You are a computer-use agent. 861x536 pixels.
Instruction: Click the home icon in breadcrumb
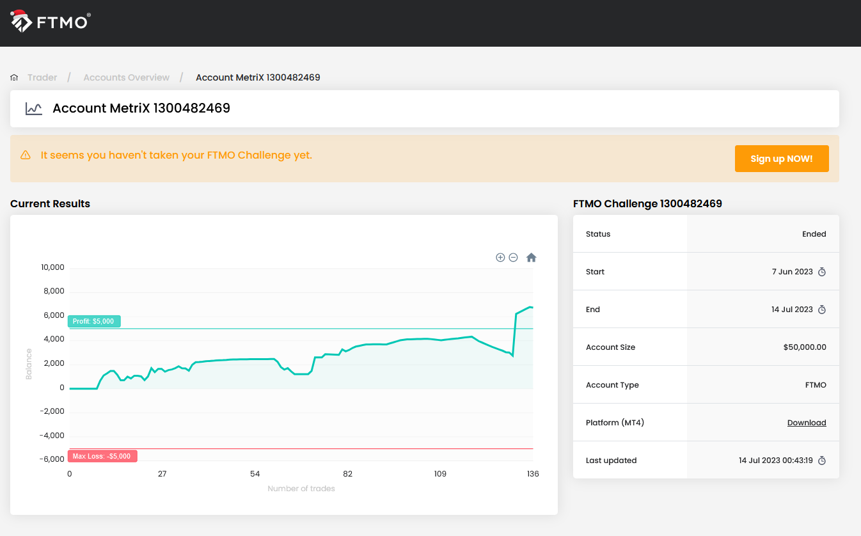(x=14, y=77)
